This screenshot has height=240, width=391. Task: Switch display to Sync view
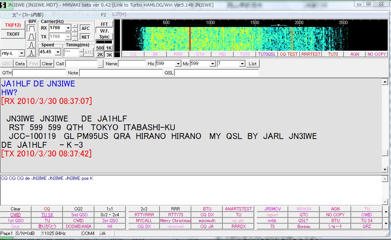coord(104,37)
